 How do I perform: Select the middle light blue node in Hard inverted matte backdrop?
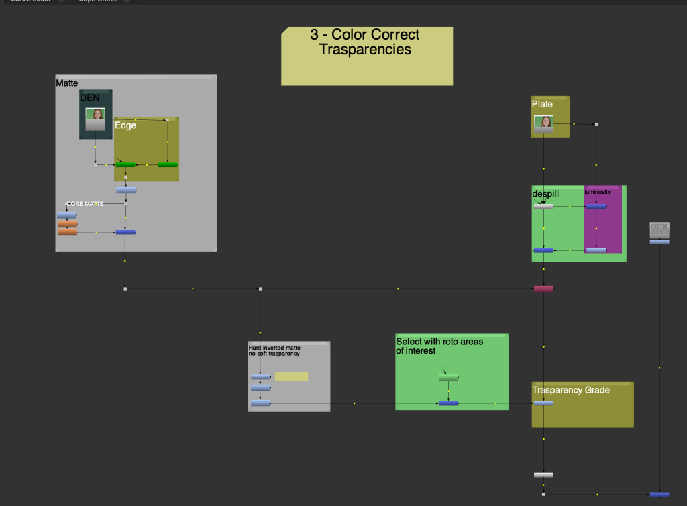tap(261, 388)
